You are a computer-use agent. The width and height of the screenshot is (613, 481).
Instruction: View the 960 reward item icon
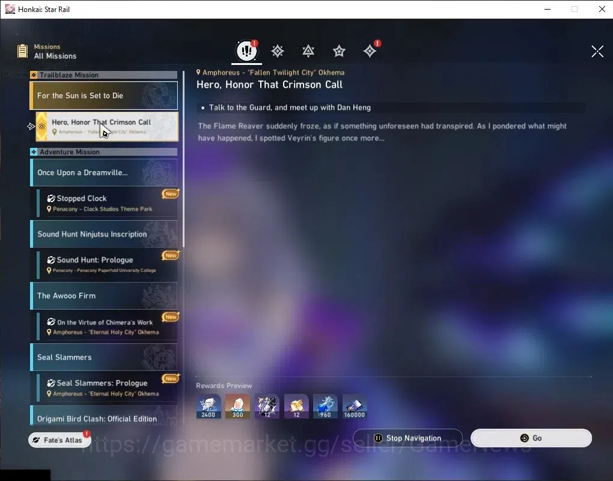coord(325,406)
